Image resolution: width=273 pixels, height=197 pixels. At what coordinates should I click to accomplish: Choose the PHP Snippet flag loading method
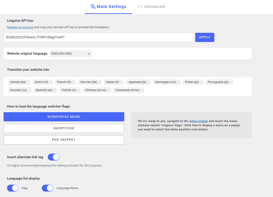64,140
